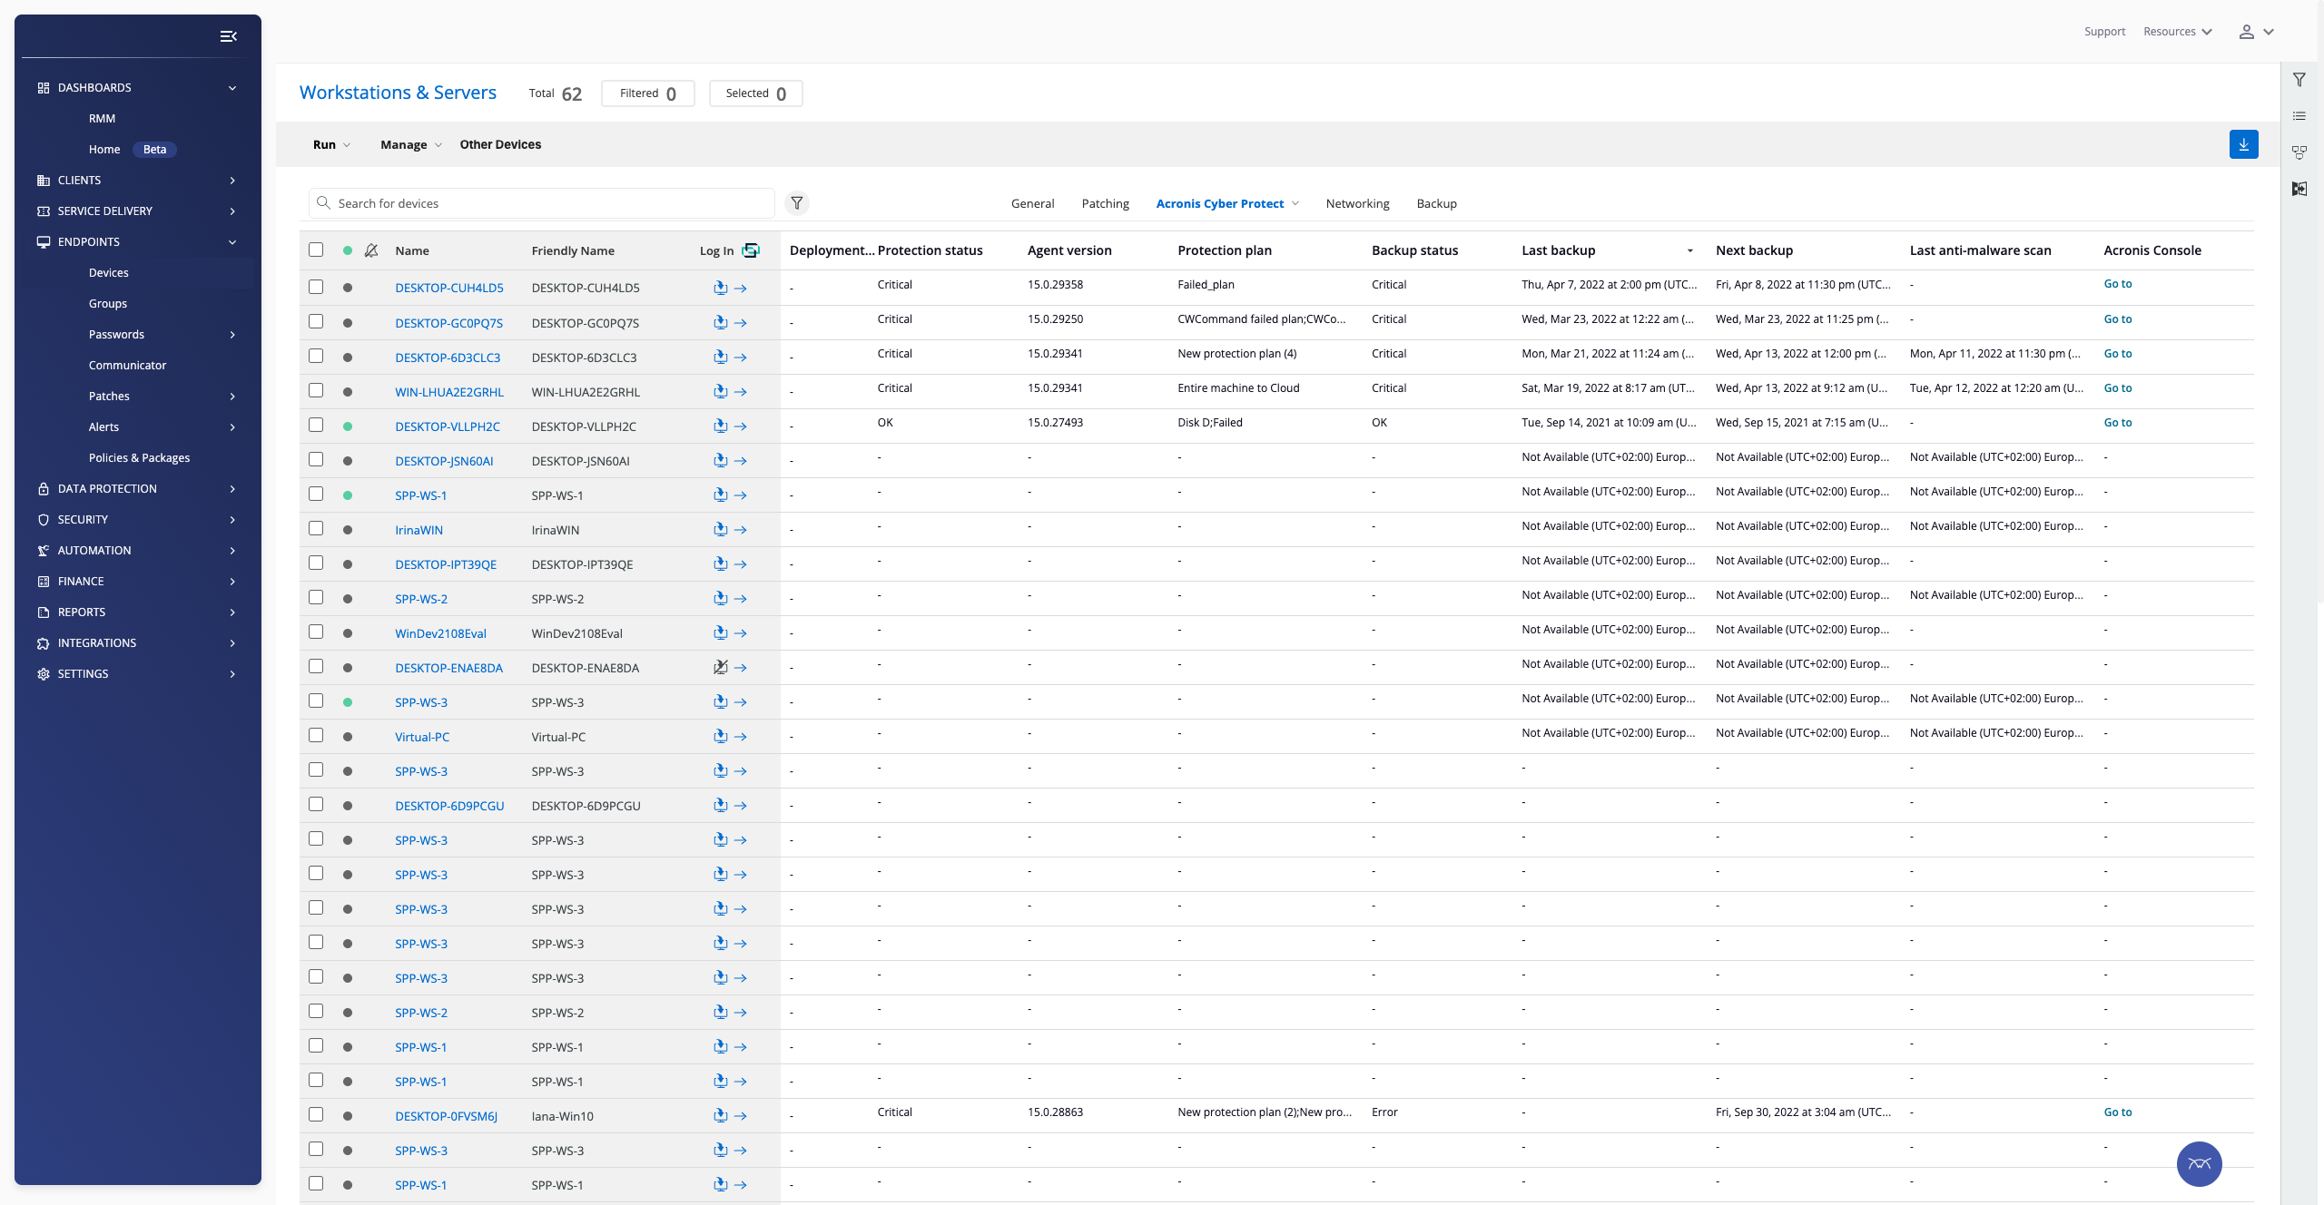
Task: Click the arrow login icon for SPP-WS-1
Action: [x=741, y=495]
